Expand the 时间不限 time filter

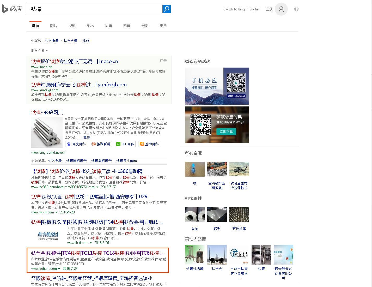click(40, 50)
